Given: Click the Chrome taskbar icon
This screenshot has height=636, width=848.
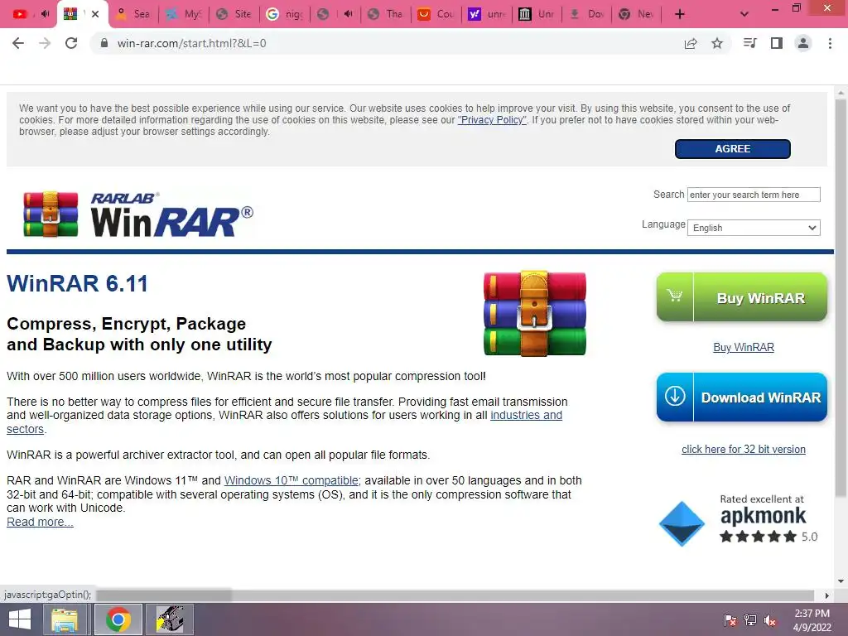Looking at the screenshot, I should pyautogui.click(x=118, y=619).
